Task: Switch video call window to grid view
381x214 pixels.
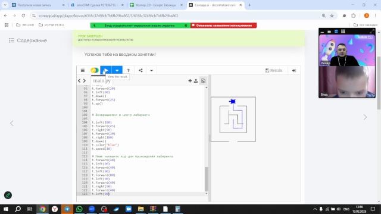Action: pos(343,32)
